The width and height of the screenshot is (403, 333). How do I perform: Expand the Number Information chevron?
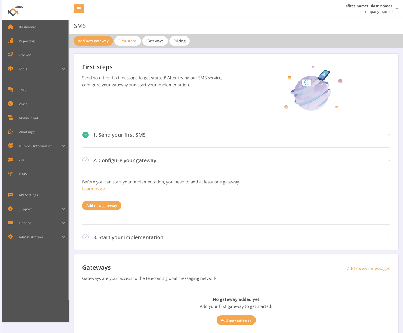click(64, 146)
